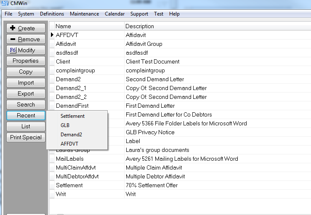Click the Export button
The height and width of the screenshot is (215, 311).
[26, 94]
